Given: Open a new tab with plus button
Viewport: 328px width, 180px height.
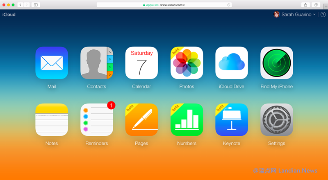Looking at the screenshot, I should click(x=325, y=5).
